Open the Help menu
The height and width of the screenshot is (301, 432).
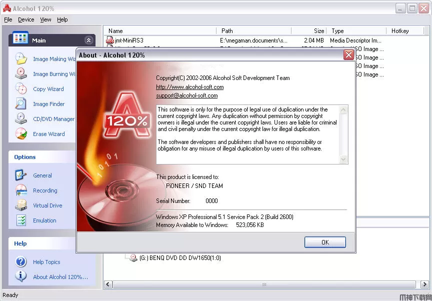tap(62, 19)
